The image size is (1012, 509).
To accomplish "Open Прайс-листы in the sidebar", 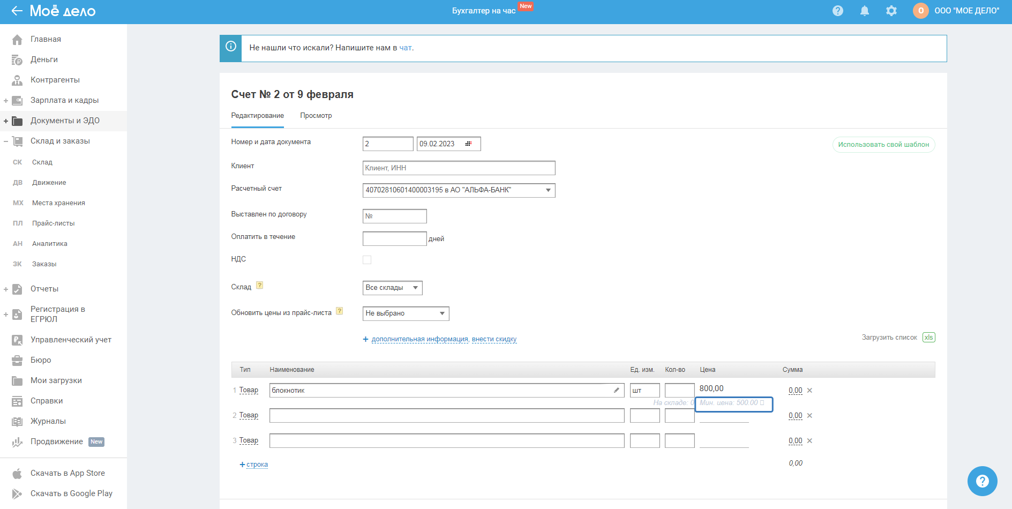I will [x=53, y=223].
